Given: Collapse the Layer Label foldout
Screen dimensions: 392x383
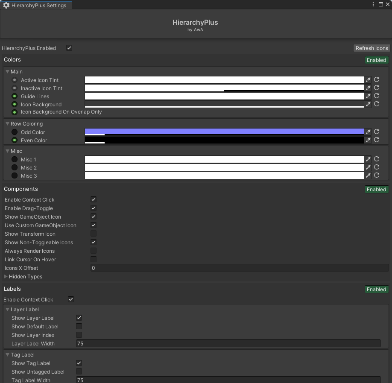Looking at the screenshot, I should pos(7,310).
